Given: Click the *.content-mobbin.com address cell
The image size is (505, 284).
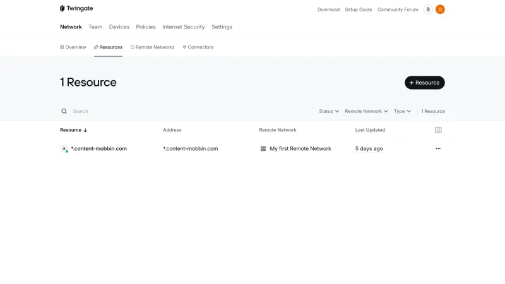Looking at the screenshot, I should click(x=191, y=148).
